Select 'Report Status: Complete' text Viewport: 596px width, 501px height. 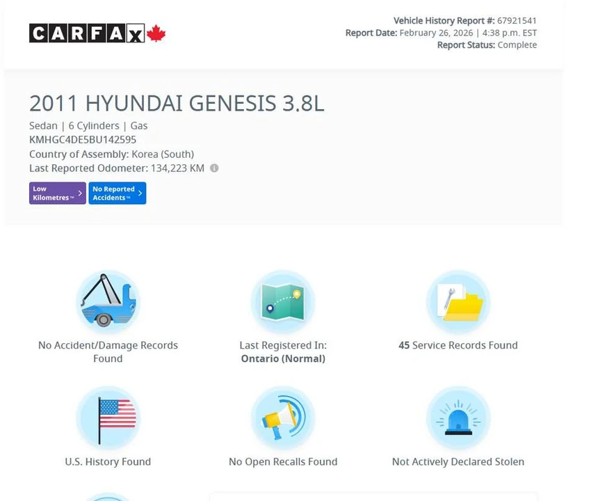pyautogui.click(x=487, y=45)
